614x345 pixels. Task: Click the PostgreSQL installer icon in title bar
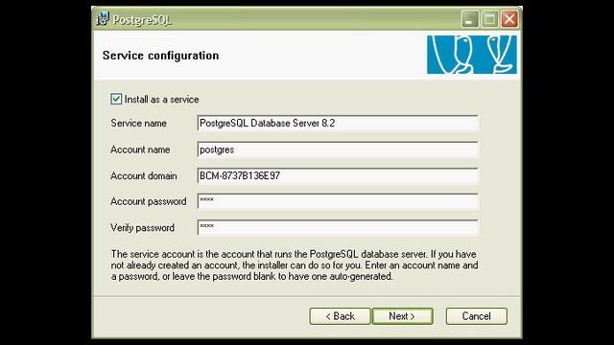click(103, 19)
